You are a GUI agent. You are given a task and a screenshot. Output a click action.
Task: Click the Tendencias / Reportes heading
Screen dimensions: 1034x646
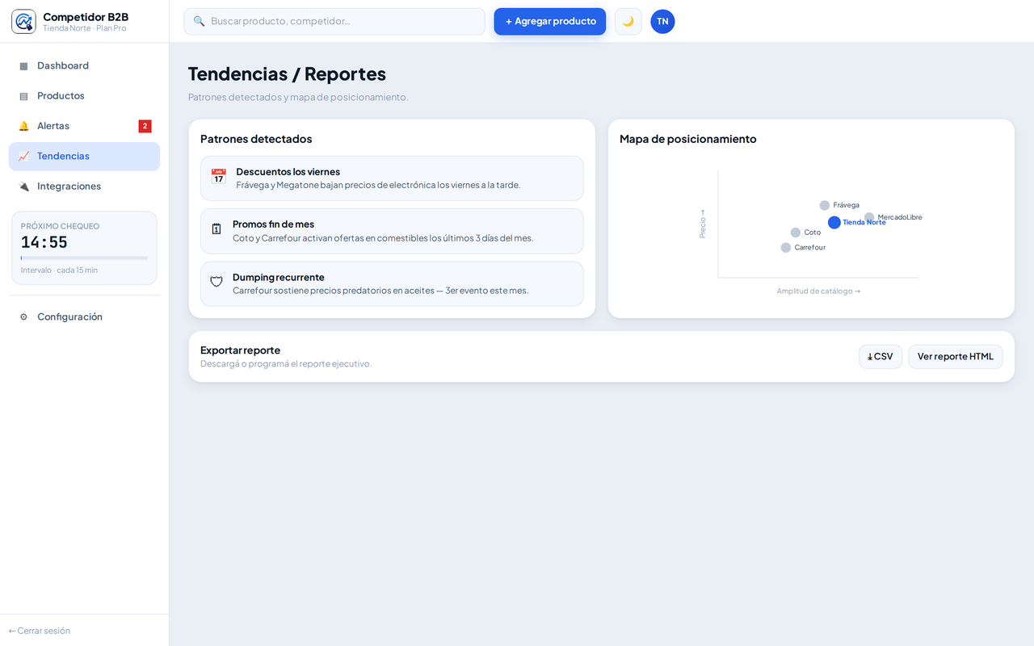coord(287,73)
